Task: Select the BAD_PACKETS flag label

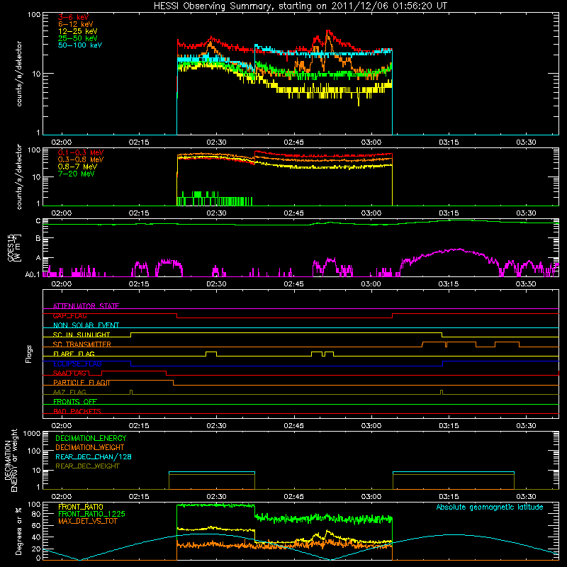Action: click(77, 411)
